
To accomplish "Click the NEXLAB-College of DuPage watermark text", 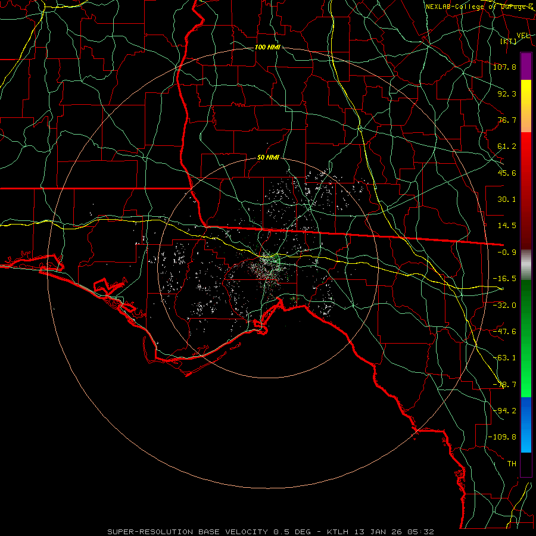I will tap(479, 7).
